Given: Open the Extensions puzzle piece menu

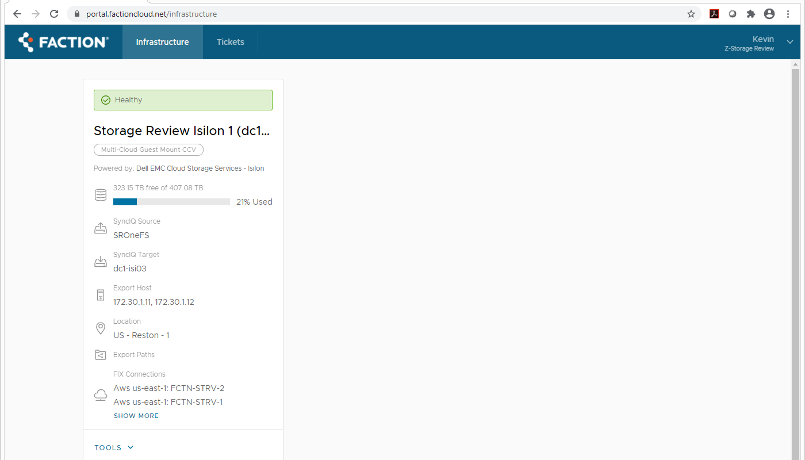Looking at the screenshot, I should coord(751,14).
